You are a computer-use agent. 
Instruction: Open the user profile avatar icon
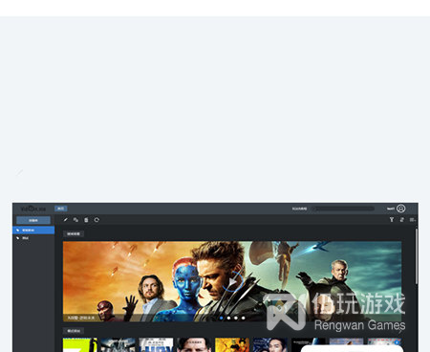coord(400,209)
